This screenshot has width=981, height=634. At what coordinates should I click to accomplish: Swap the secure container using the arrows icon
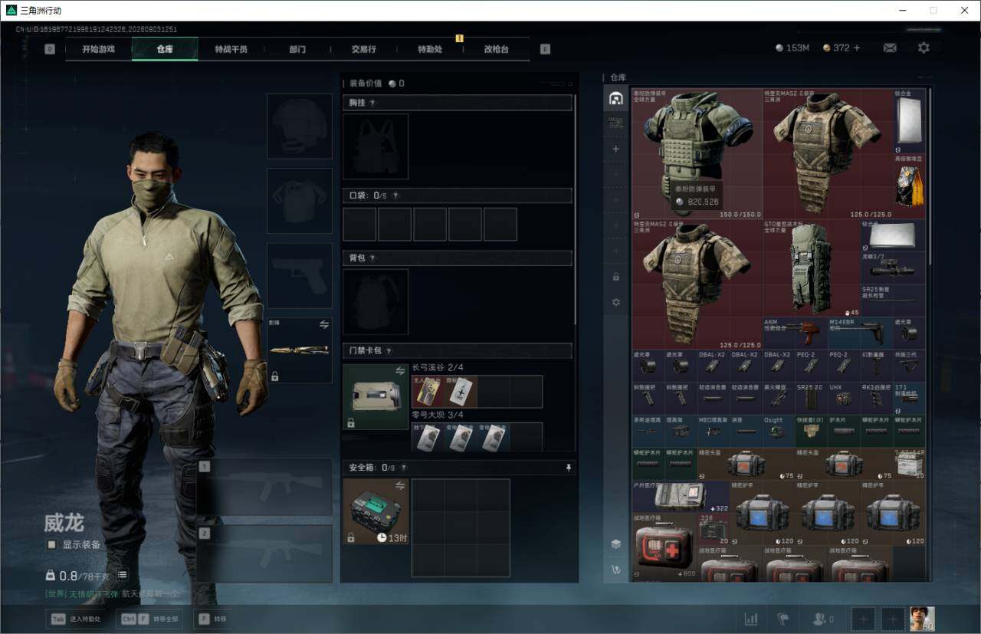coord(400,485)
